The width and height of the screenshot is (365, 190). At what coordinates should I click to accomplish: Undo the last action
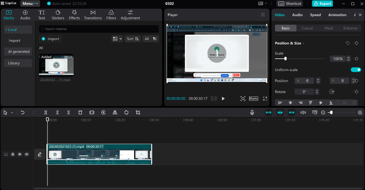click(x=23, y=112)
